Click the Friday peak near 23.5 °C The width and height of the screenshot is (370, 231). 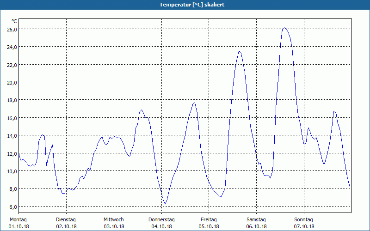click(x=240, y=51)
